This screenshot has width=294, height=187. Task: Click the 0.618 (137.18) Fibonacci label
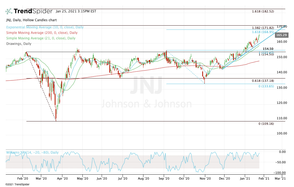(x=263, y=81)
